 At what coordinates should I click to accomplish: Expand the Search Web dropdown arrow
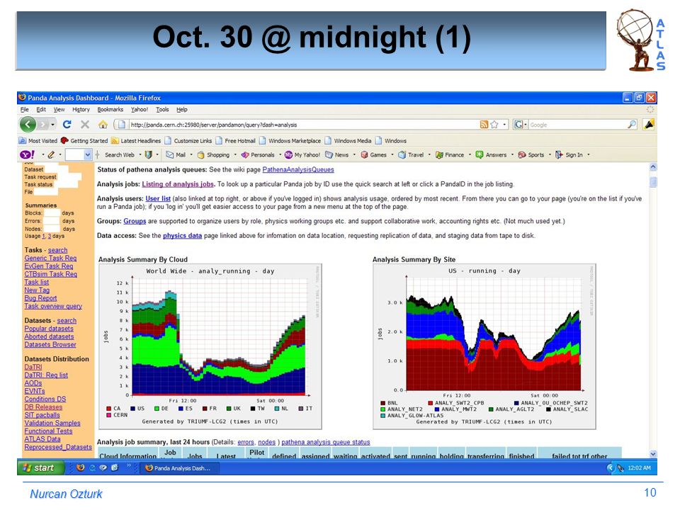(140, 155)
